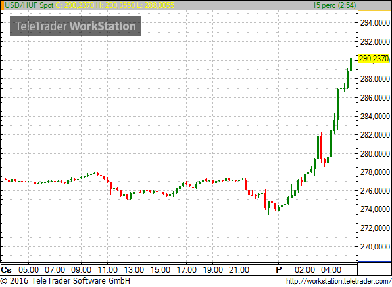This screenshot has width=392, height=287.
Task: Click the Cs day marker on time axis
Action: (7, 270)
